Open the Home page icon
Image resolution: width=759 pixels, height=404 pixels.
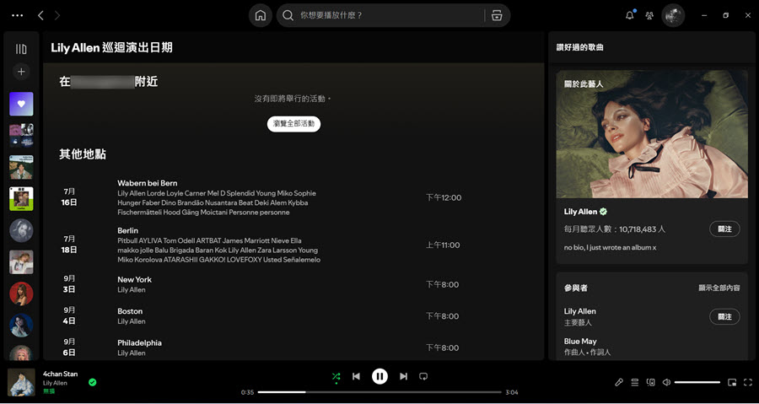(x=261, y=15)
